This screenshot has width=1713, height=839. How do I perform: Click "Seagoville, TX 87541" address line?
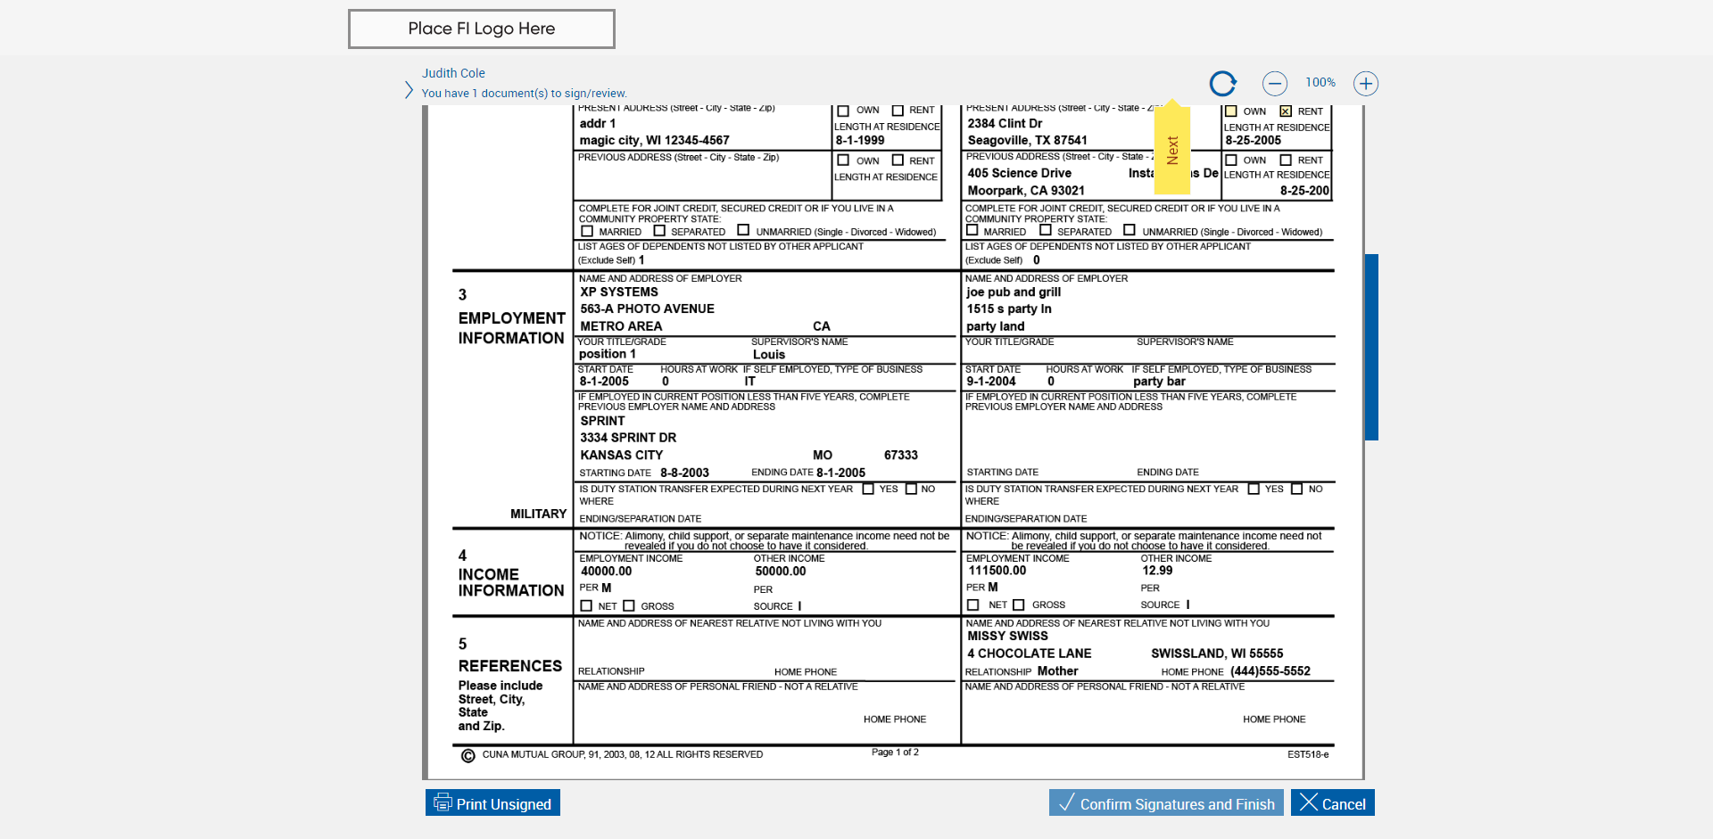click(x=1028, y=140)
